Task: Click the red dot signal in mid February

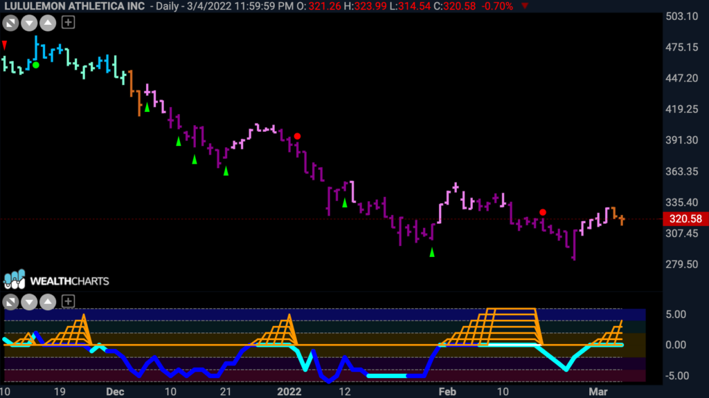Action: [x=543, y=212]
